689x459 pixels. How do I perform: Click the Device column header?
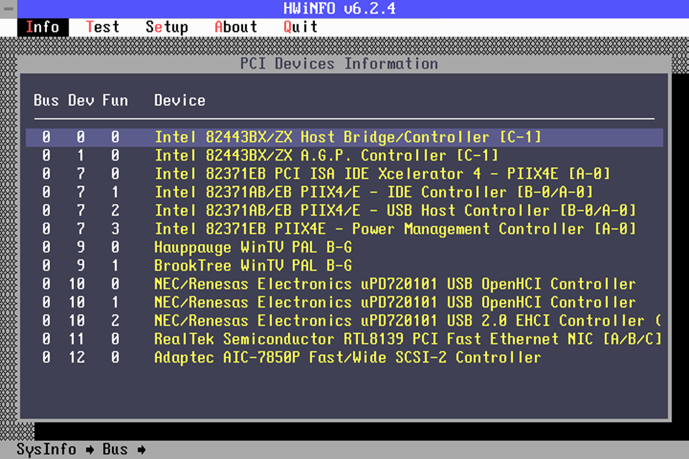[180, 100]
